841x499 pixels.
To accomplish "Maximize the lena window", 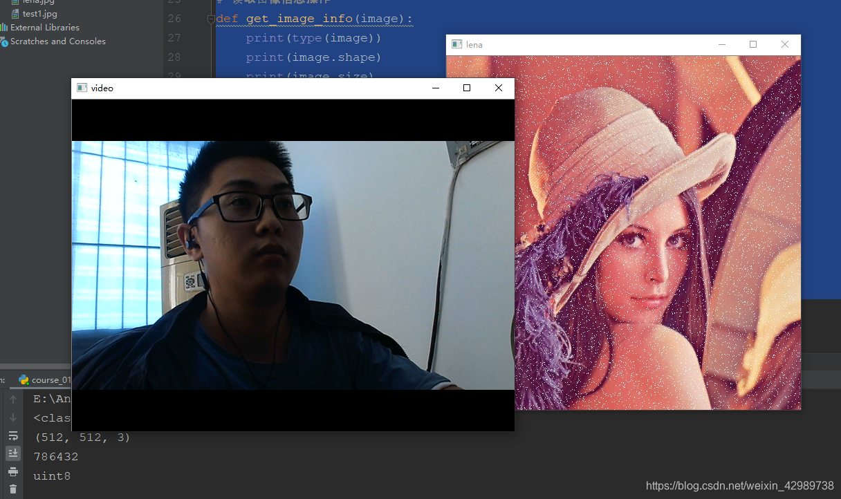I will click(753, 44).
